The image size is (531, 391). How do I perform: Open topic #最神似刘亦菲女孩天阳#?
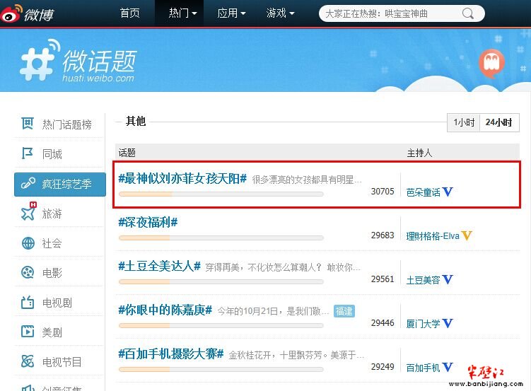coord(182,178)
